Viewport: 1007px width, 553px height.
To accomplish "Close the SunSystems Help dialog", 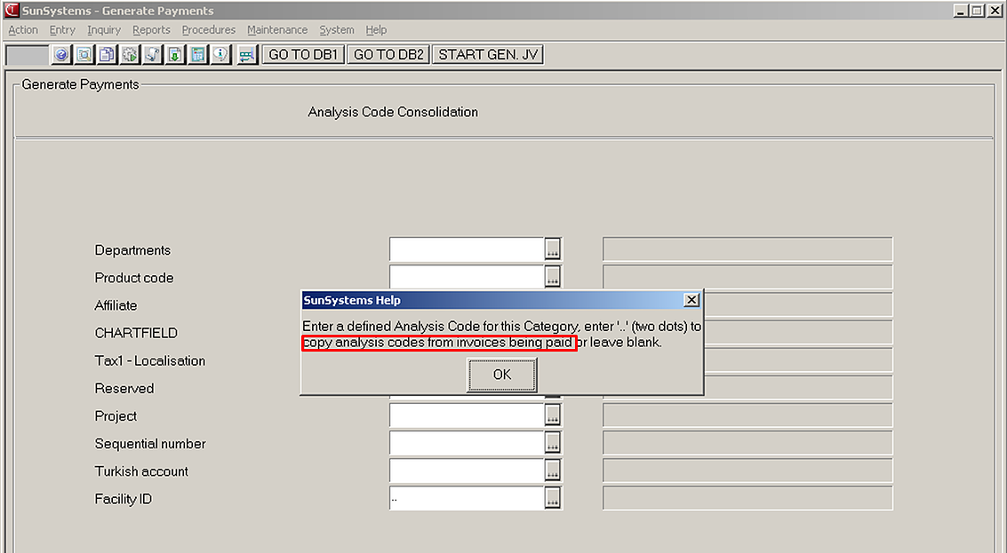I will pyautogui.click(x=691, y=300).
